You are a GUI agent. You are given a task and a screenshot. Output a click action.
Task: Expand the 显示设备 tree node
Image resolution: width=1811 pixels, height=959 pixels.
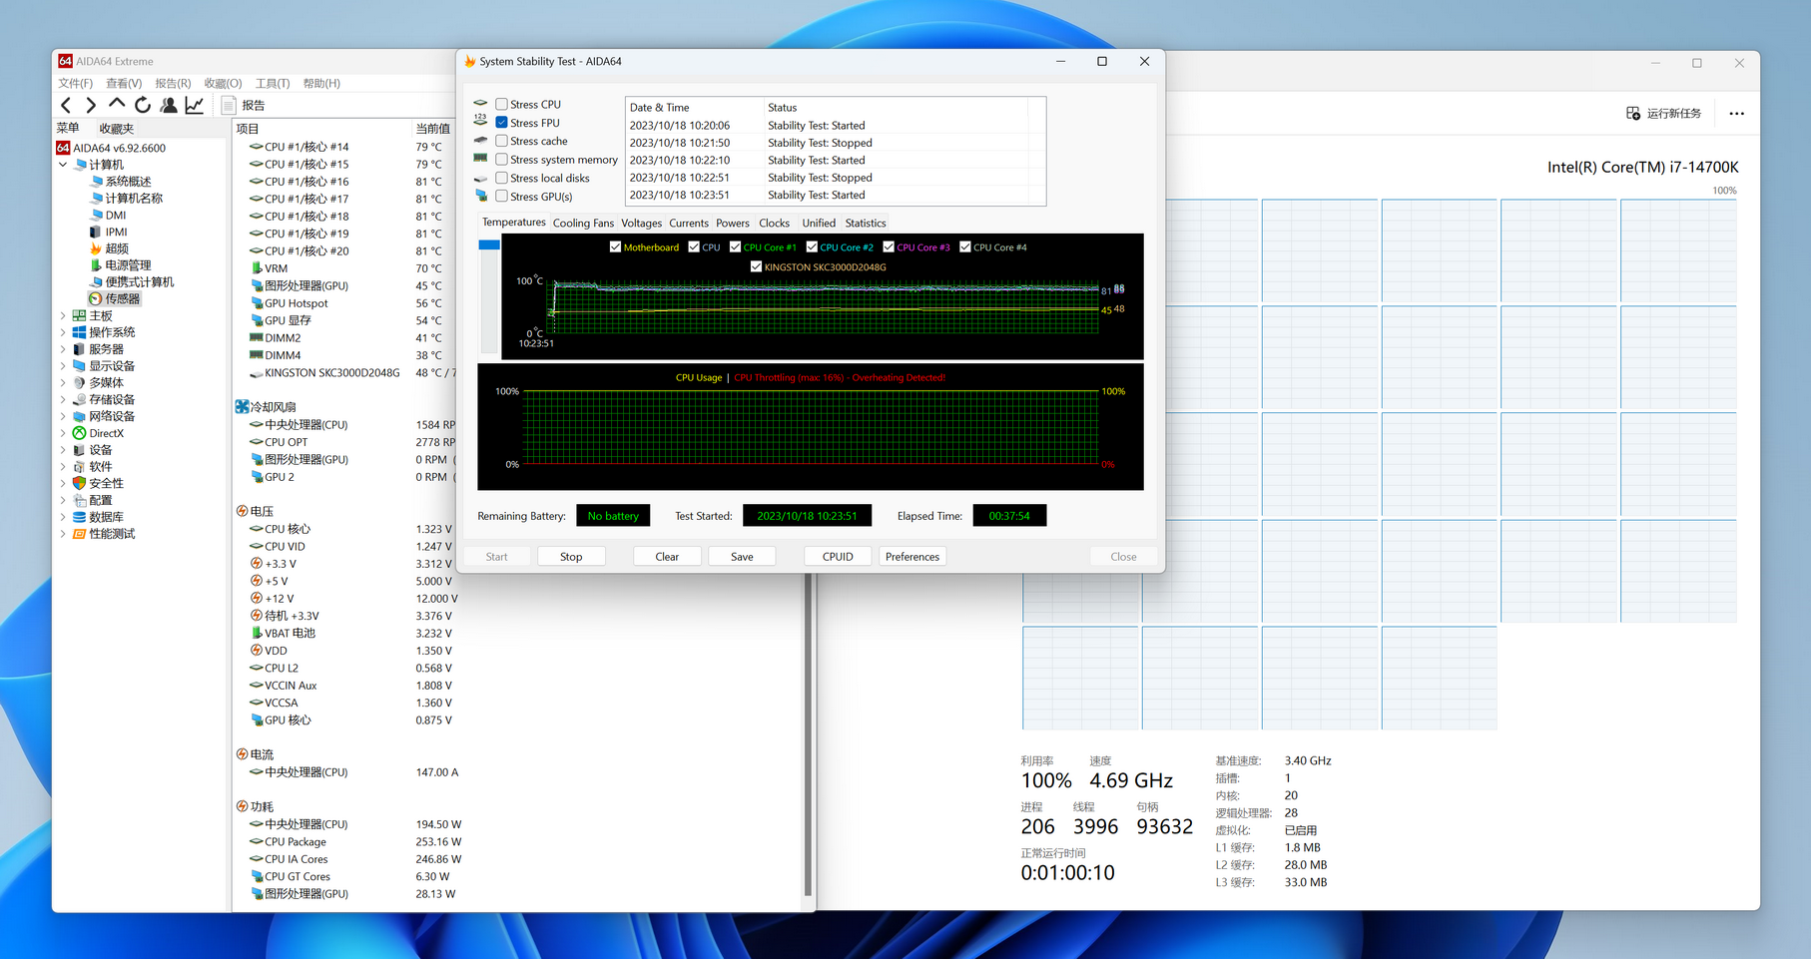coord(64,366)
